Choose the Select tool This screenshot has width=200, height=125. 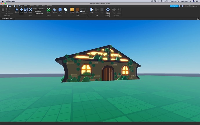[17, 10]
